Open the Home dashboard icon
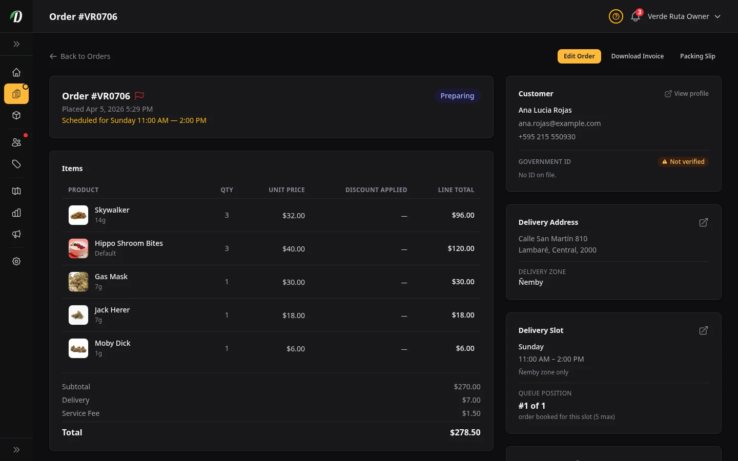 pos(16,72)
